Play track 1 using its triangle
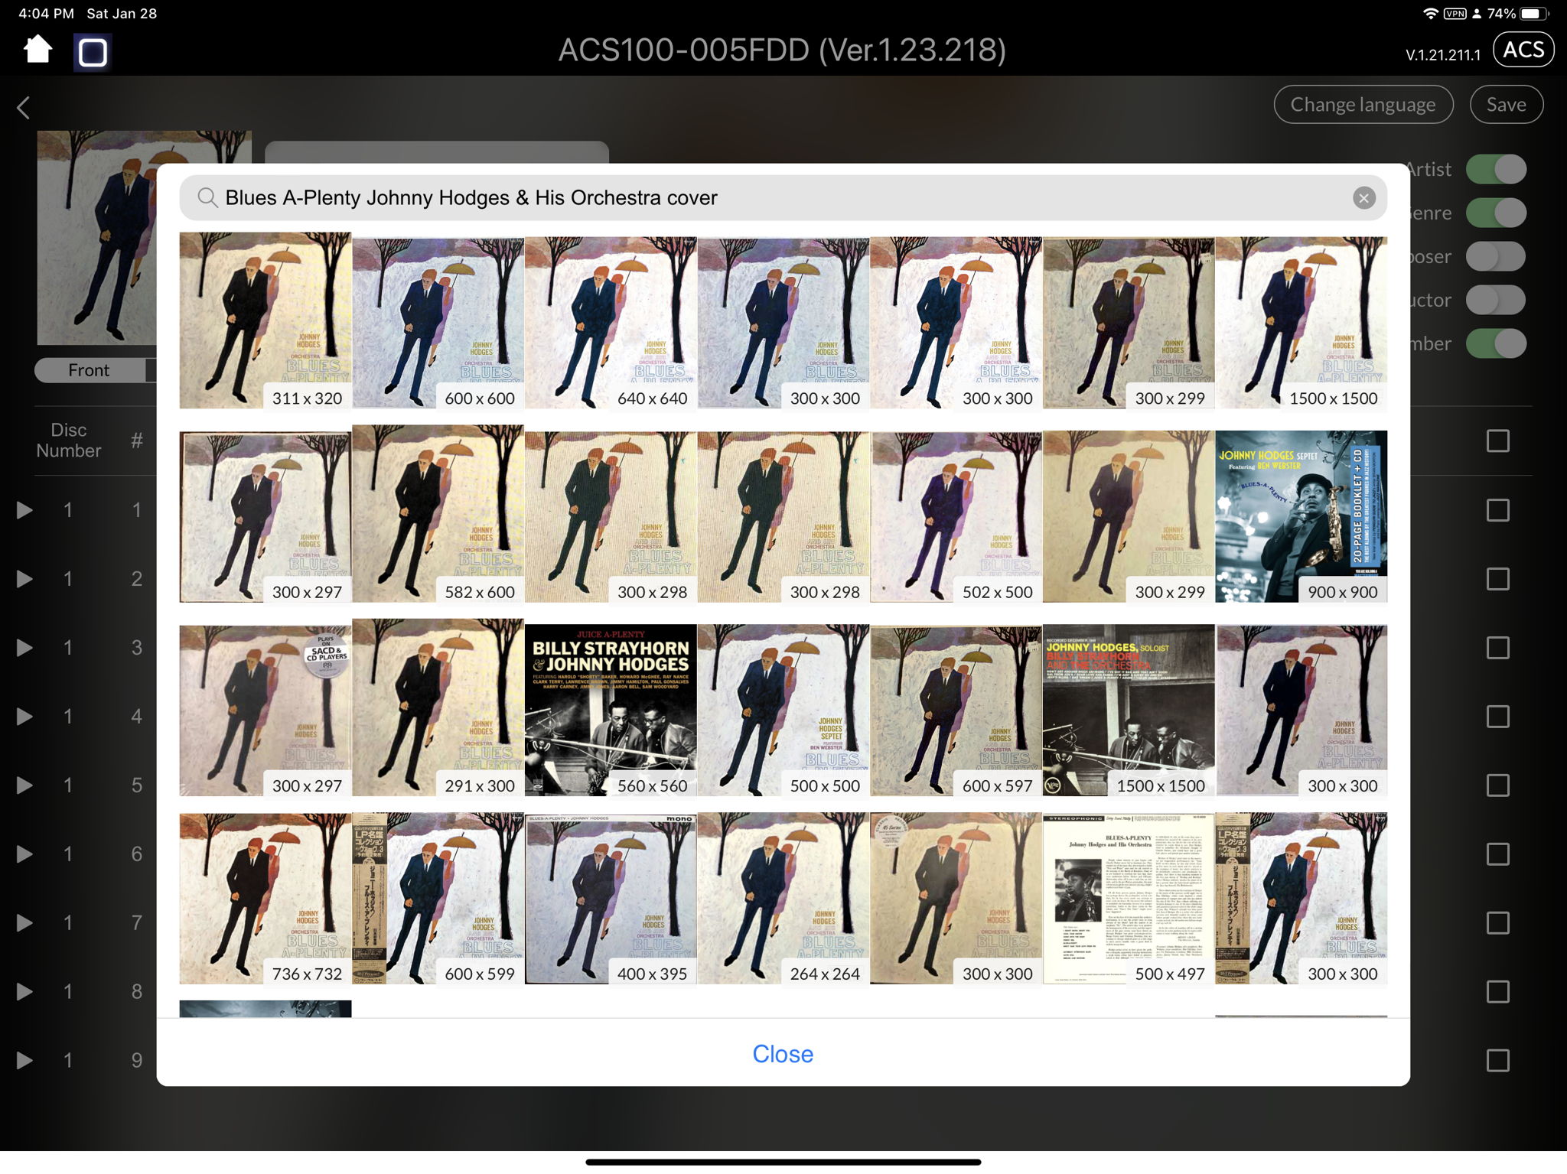This screenshot has height=1174, width=1567. (24, 510)
